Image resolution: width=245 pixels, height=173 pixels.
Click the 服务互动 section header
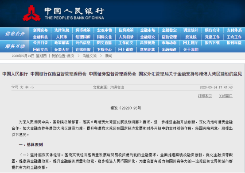[15, 46]
